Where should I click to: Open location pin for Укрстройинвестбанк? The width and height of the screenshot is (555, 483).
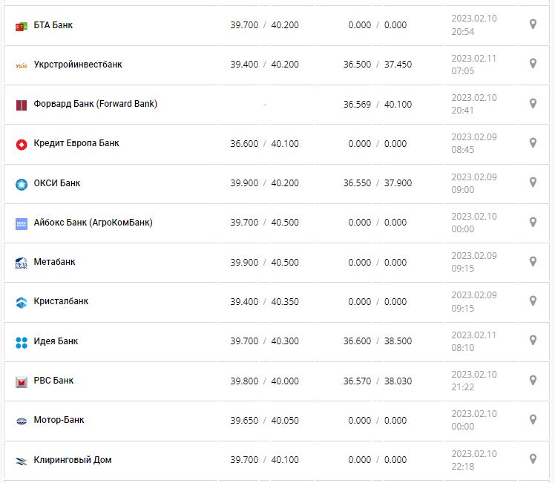coord(532,64)
